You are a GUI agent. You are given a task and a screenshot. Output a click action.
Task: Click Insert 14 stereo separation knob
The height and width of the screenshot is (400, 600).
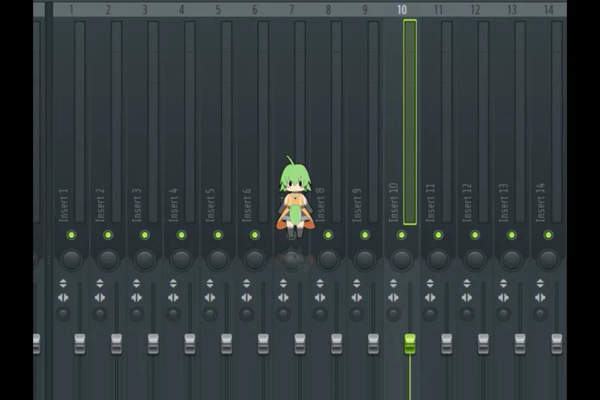[x=540, y=314]
